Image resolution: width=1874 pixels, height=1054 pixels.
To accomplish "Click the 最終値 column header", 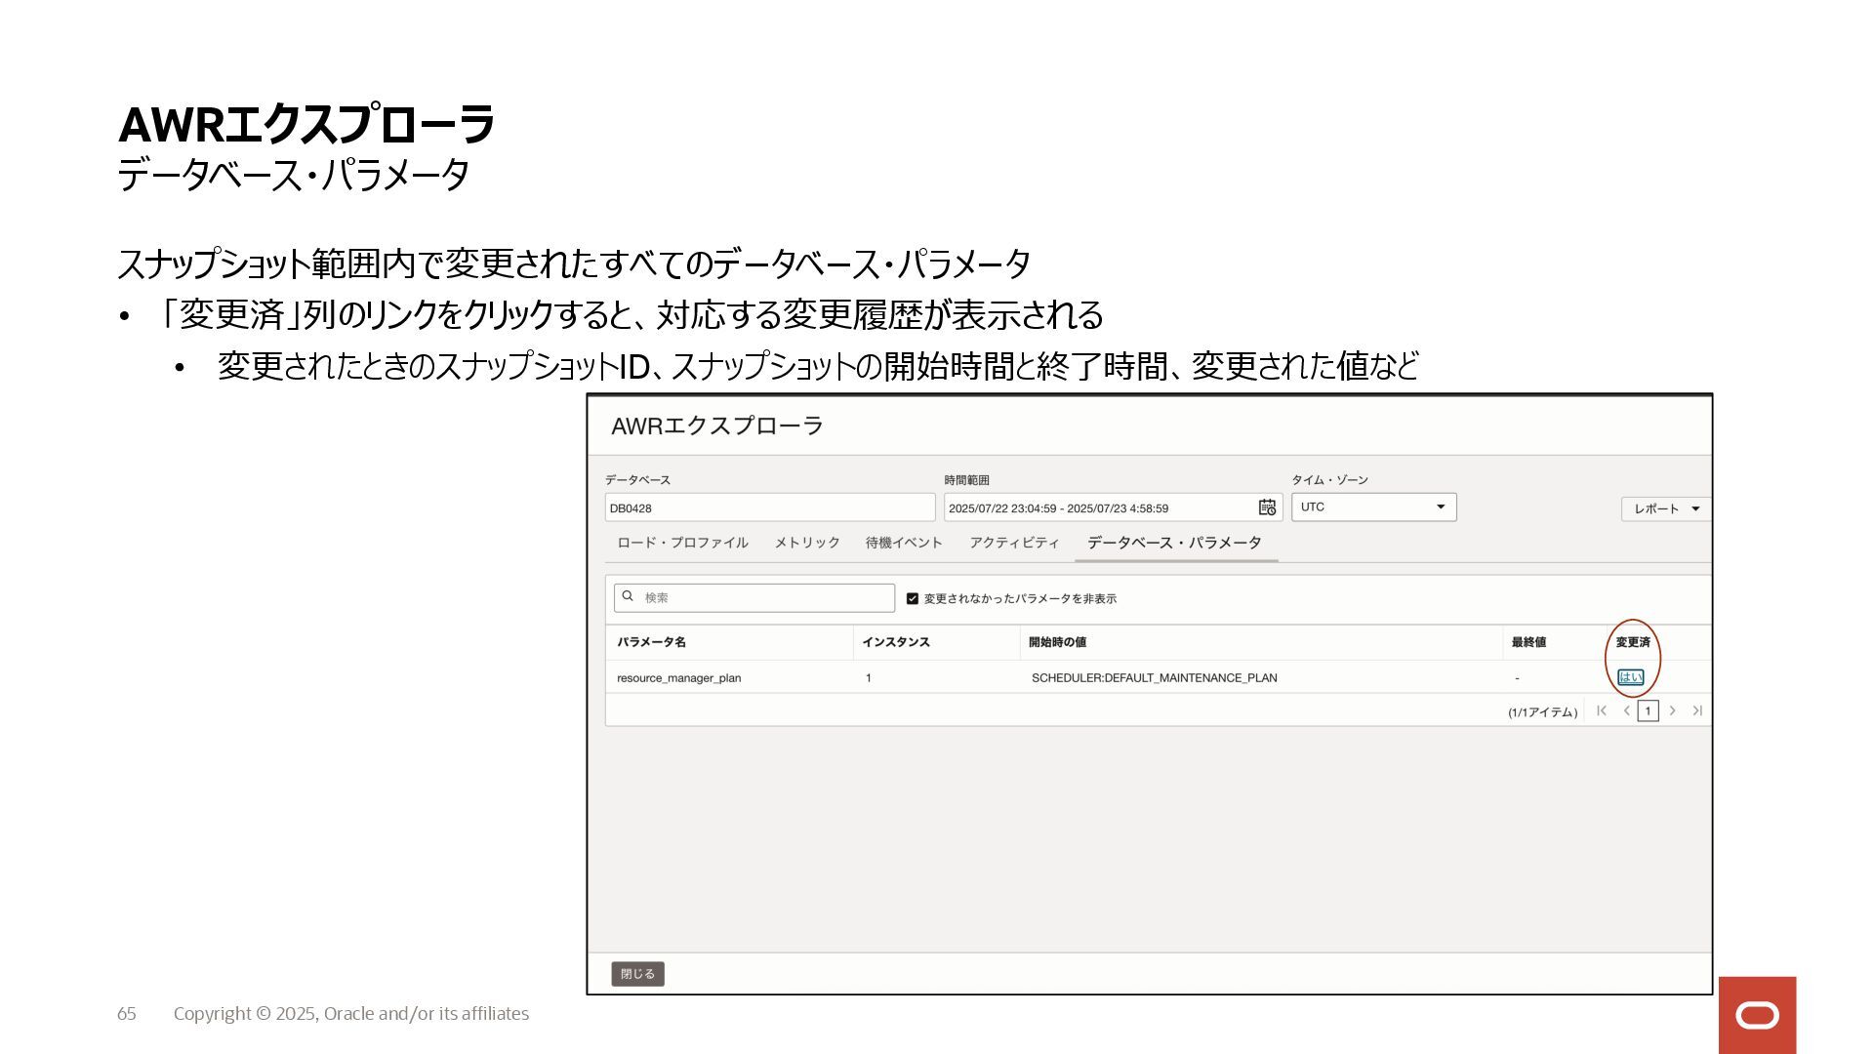I will click(1528, 642).
